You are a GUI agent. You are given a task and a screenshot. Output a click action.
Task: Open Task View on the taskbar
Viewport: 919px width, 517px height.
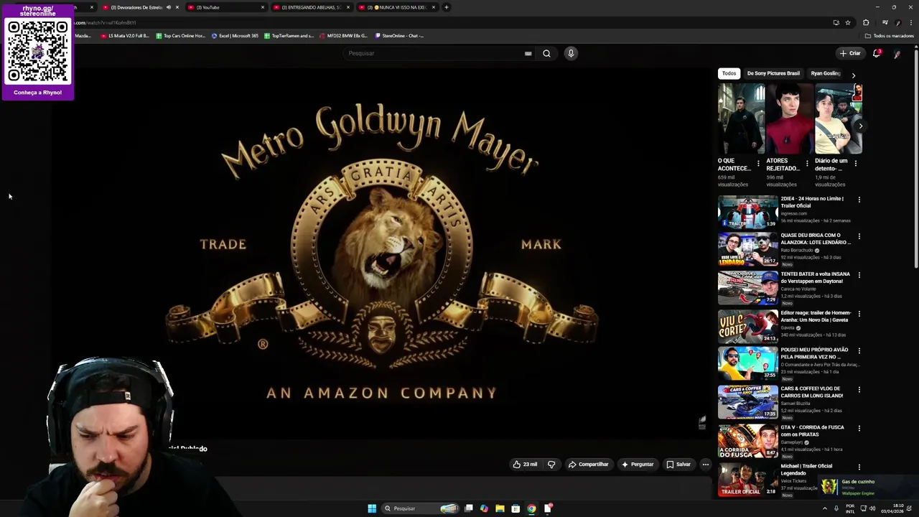click(468, 508)
